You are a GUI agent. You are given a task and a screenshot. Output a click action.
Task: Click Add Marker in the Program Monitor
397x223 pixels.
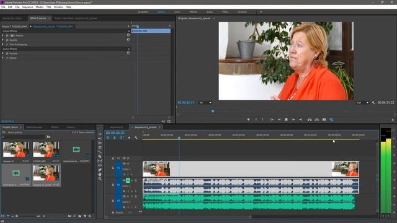[x=248, y=120]
